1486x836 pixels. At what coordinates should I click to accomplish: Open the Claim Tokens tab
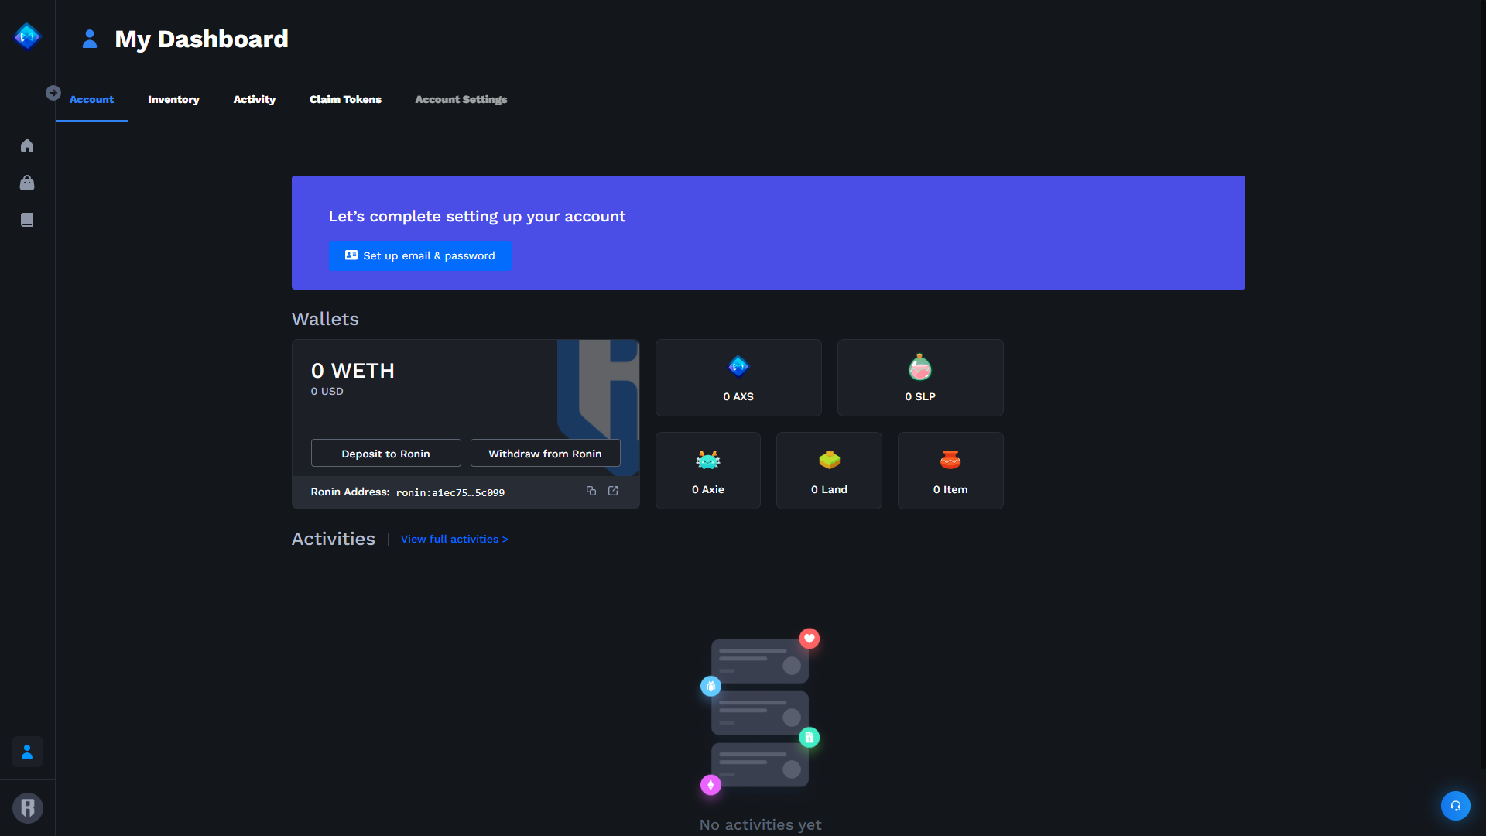345,99
